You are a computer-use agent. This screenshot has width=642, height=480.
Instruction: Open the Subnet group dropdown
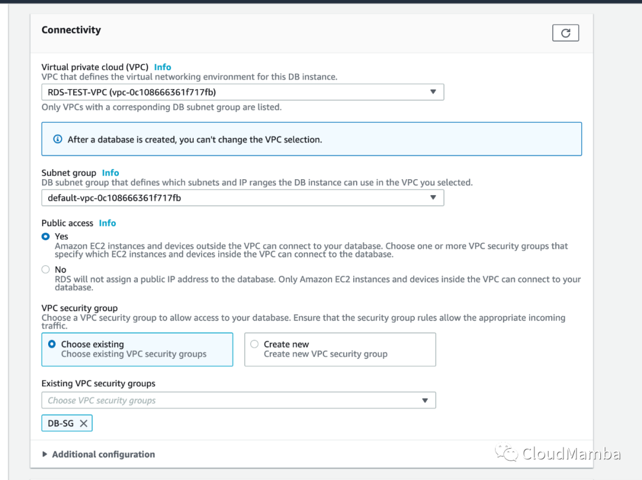pyautogui.click(x=242, y=198)
